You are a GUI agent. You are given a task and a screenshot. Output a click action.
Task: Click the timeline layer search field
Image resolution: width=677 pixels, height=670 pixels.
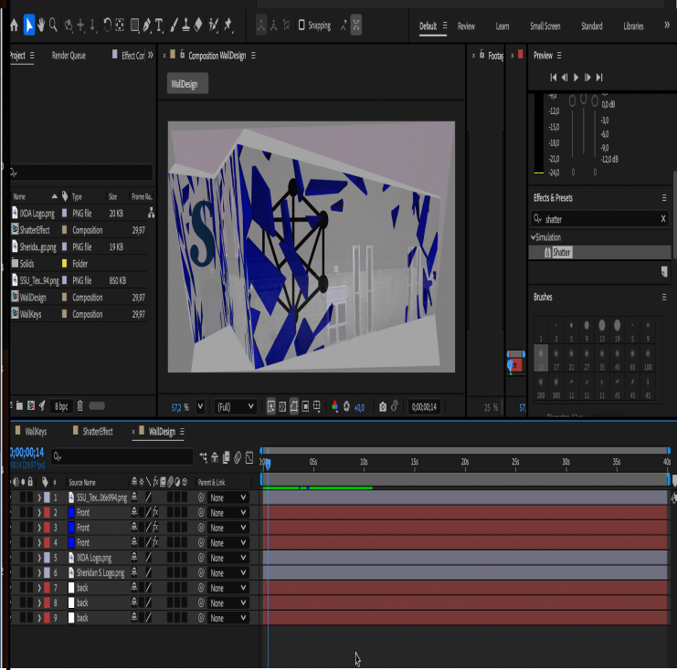tap(122, 456)
